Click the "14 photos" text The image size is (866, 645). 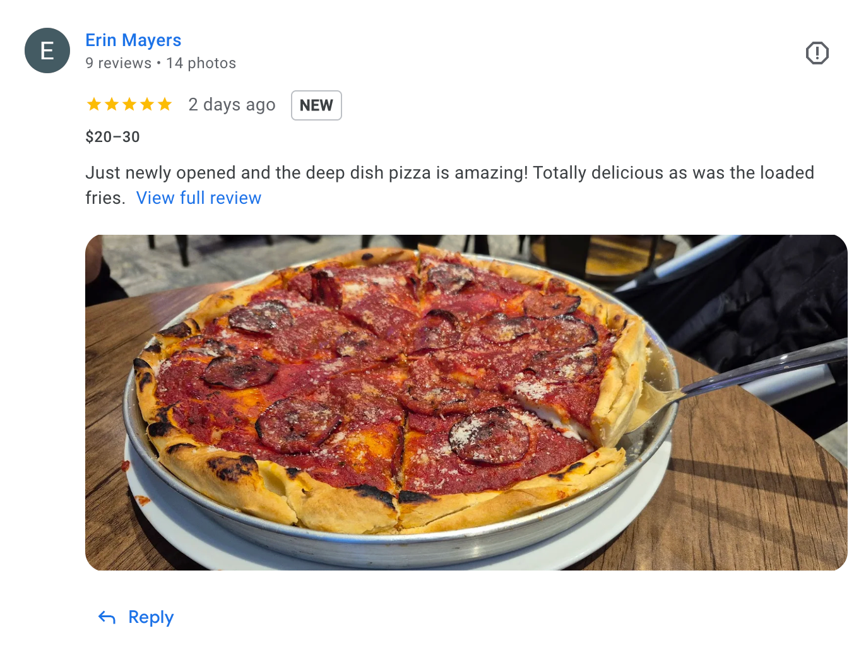tap(201, 63)
